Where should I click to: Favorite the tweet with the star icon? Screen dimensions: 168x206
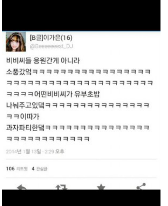[101, 187]
